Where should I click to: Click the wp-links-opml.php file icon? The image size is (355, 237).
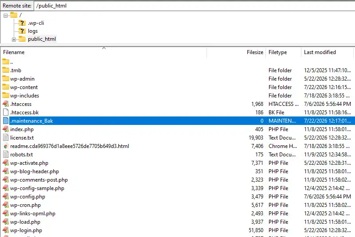point(6,214)
